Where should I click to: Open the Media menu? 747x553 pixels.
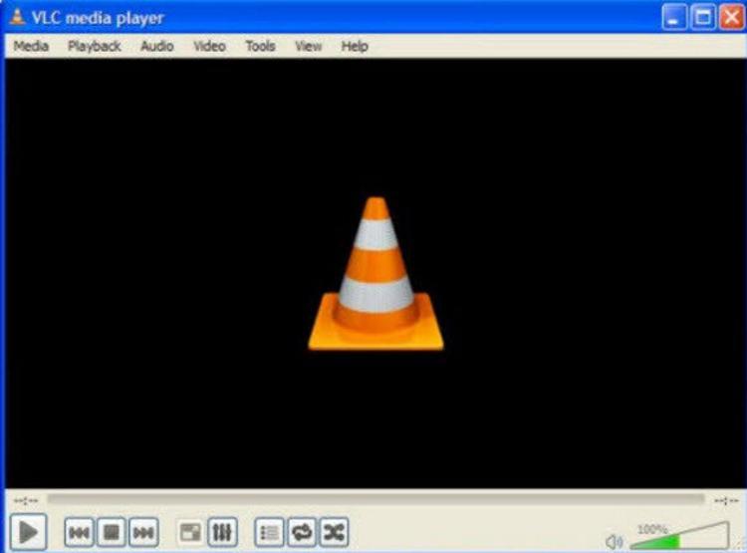click(31, 46)
